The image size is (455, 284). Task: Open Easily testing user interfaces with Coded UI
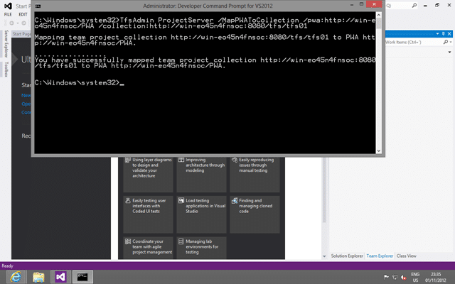pyautogui.click(x=149, y=214)
